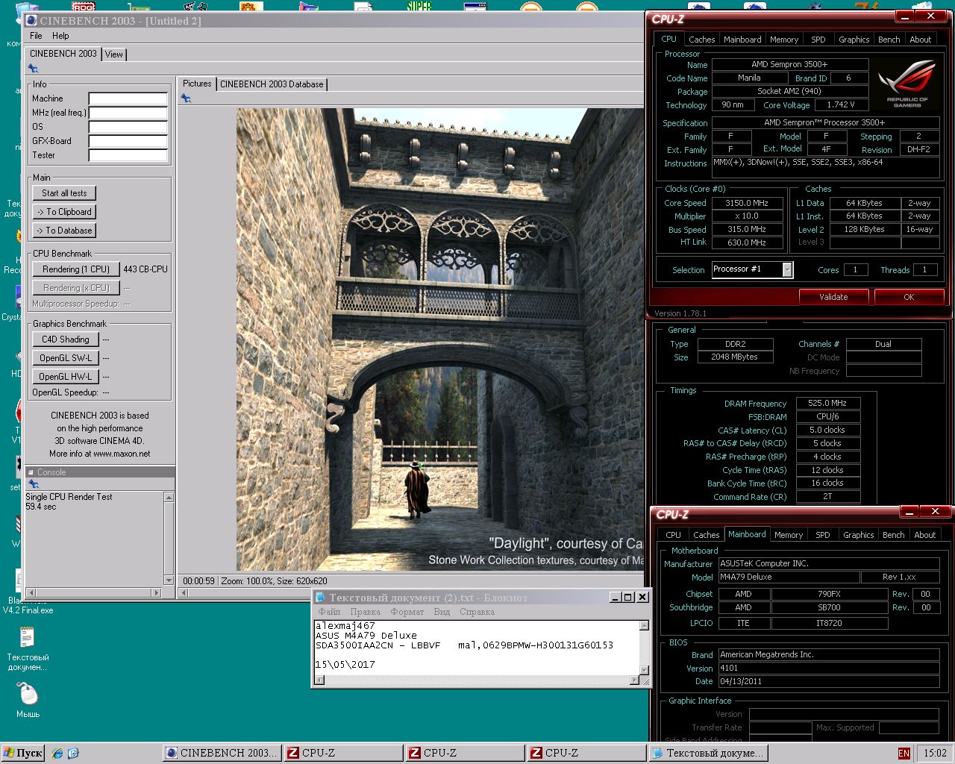The image size is (955, 764).
Task: Click Console horizontal scrollbar right arrow
Action: coord(156,592)
